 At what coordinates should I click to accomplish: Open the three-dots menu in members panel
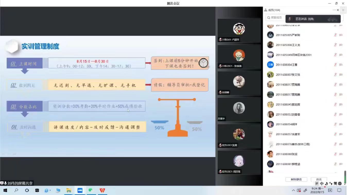tap(334, 10)
